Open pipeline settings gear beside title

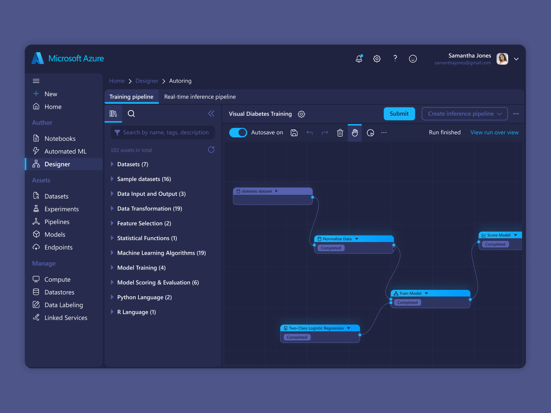coord(301,114)
